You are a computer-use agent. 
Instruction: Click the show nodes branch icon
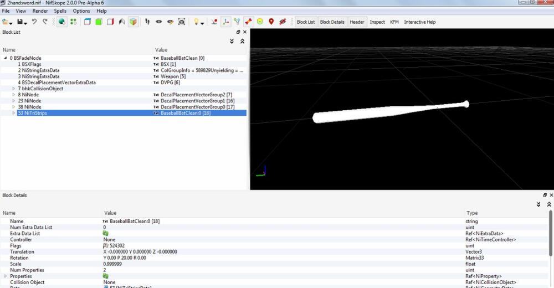[x=237, y=22]
